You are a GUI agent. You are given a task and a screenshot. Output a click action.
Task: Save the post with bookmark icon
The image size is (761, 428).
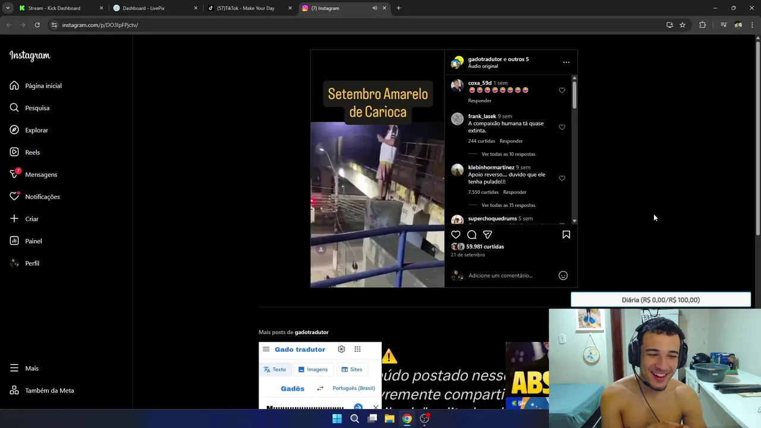coord(566,235)
